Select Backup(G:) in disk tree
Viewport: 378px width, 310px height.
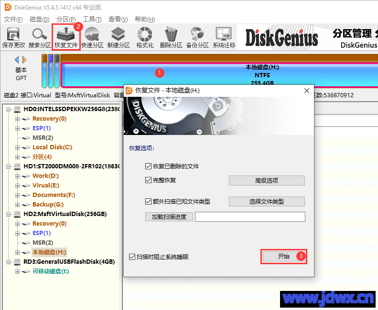pos(48,205)
